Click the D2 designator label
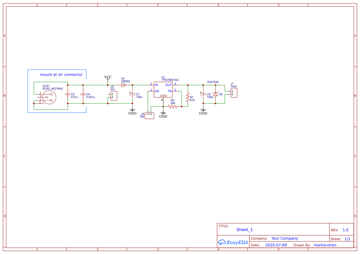Screen dimensions: 360x254 220,94
